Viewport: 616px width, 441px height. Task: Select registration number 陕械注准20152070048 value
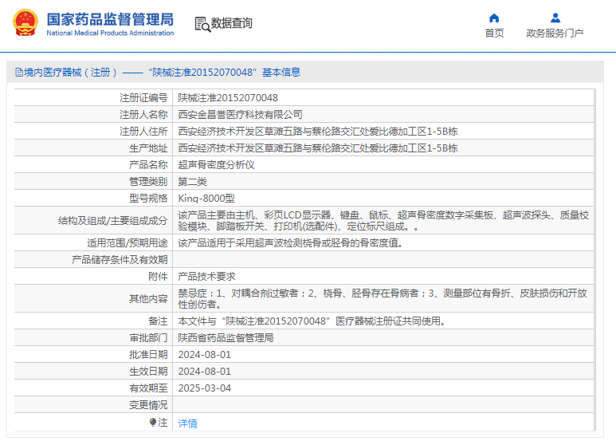tap(228, 98)
